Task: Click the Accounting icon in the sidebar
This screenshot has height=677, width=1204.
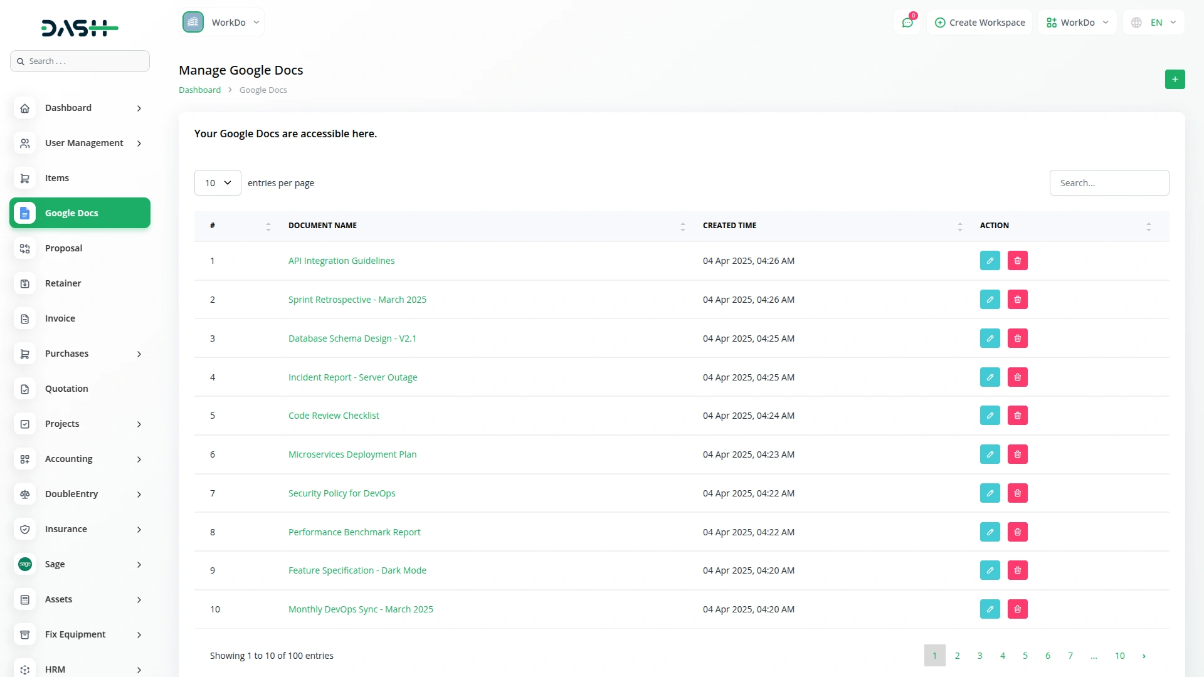Action: [24, 459]
